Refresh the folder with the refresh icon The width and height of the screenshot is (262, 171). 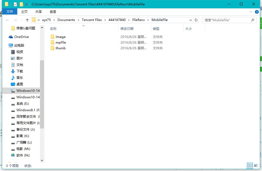pos(196,20)
